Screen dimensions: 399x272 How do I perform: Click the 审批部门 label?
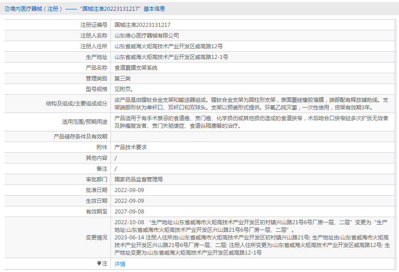click(x=97, y=180)
